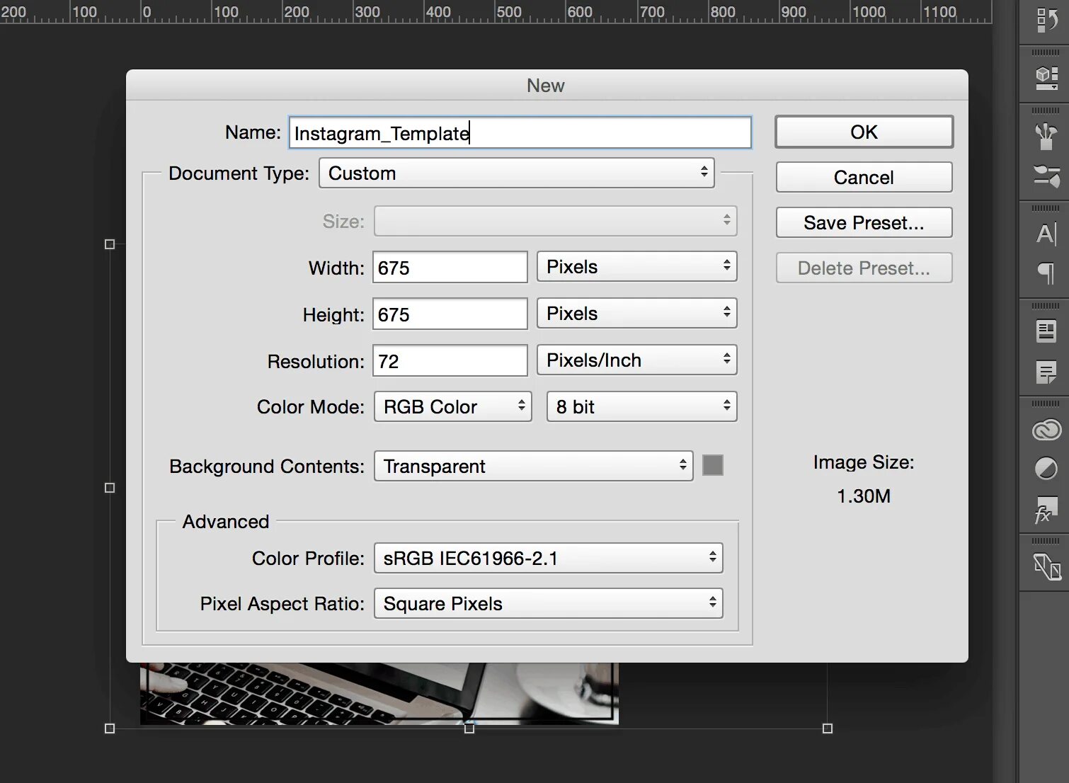Open the History panel icon
Screen dimensions: 1069x783
1046,21
